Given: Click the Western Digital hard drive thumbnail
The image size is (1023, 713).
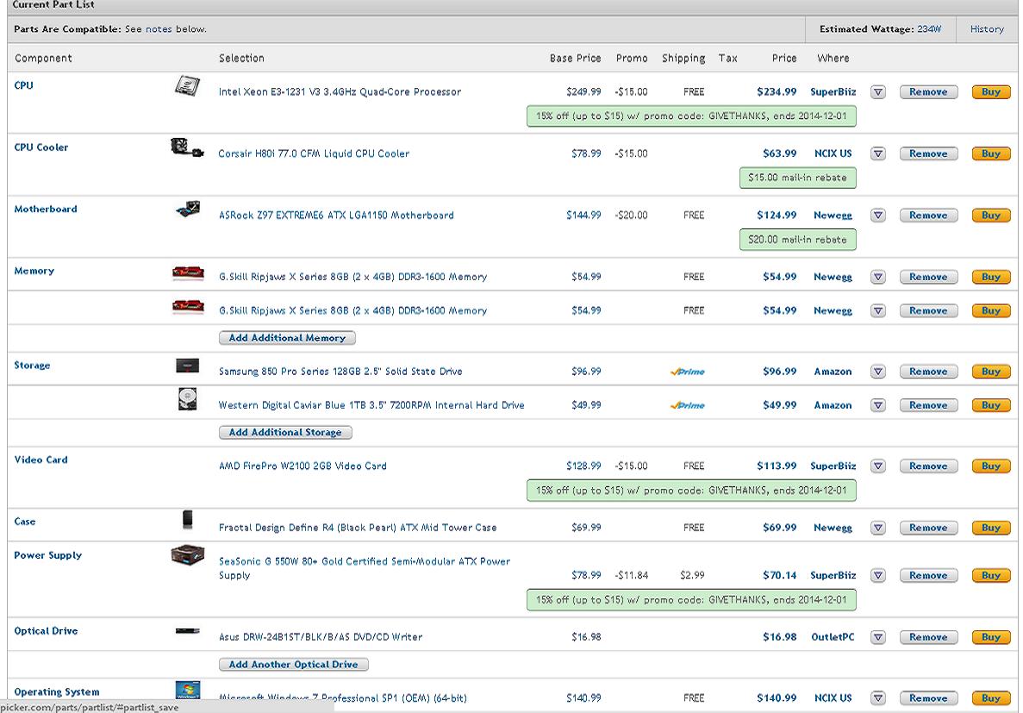Looking at the screenshot, I should point(188,399).
